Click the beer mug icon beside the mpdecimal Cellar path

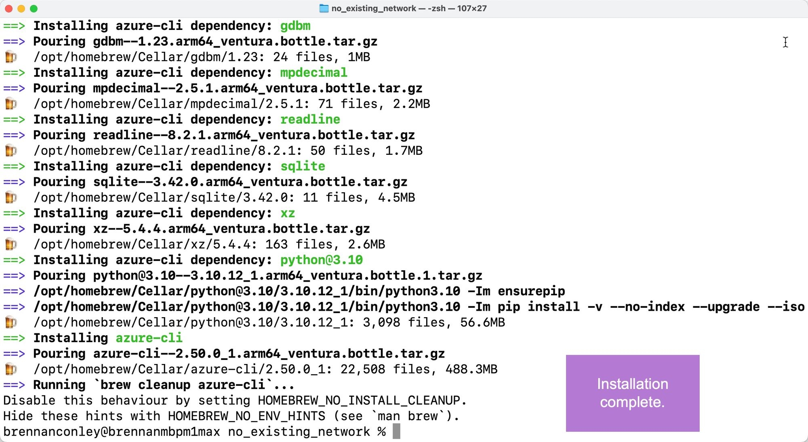11,104
